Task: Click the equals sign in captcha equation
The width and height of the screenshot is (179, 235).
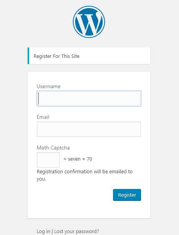Action: (84, 159)
